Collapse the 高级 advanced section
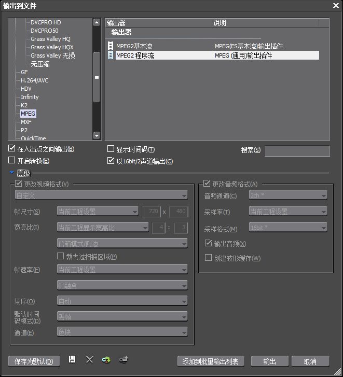This screenshot has height=377, width=343. 12,173
